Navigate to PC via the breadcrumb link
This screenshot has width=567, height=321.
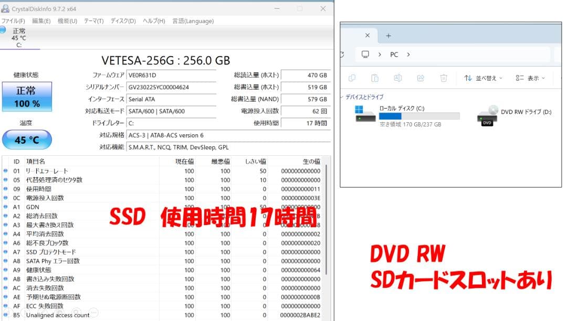point(394,54)
